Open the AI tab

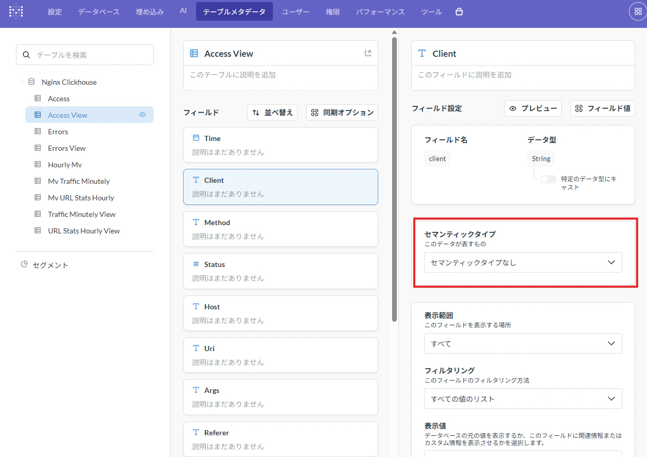coord(183,11)
